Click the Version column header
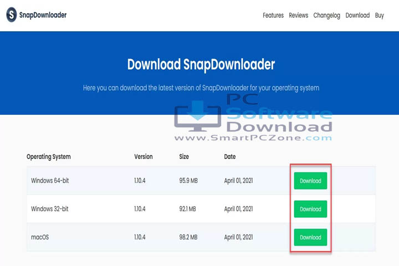 [x=144, y=156]
